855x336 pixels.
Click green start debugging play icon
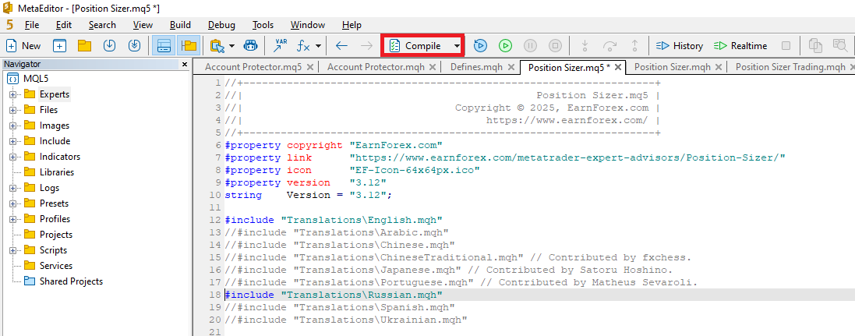[x=505, y=46]
